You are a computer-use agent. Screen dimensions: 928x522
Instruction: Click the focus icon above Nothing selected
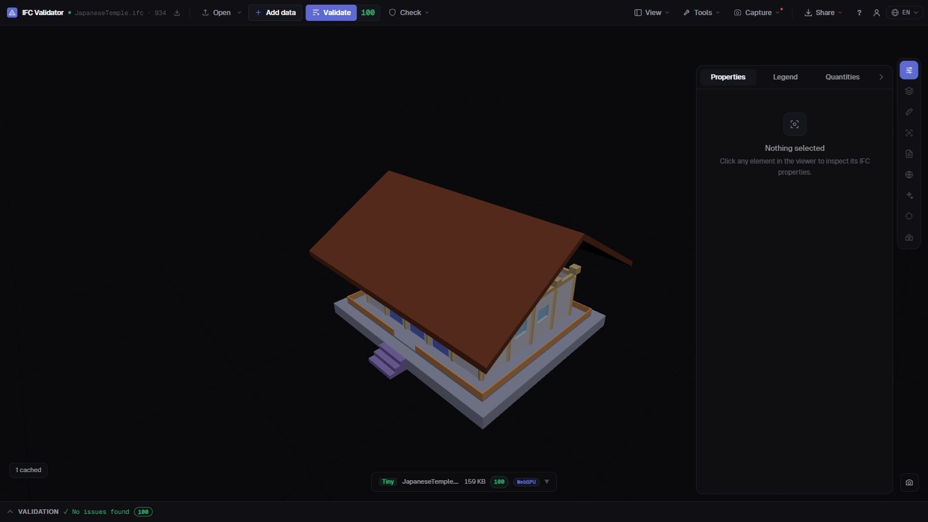795,124
